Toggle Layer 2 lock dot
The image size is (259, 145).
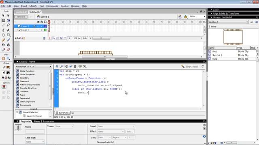click(x=42, y=26)
